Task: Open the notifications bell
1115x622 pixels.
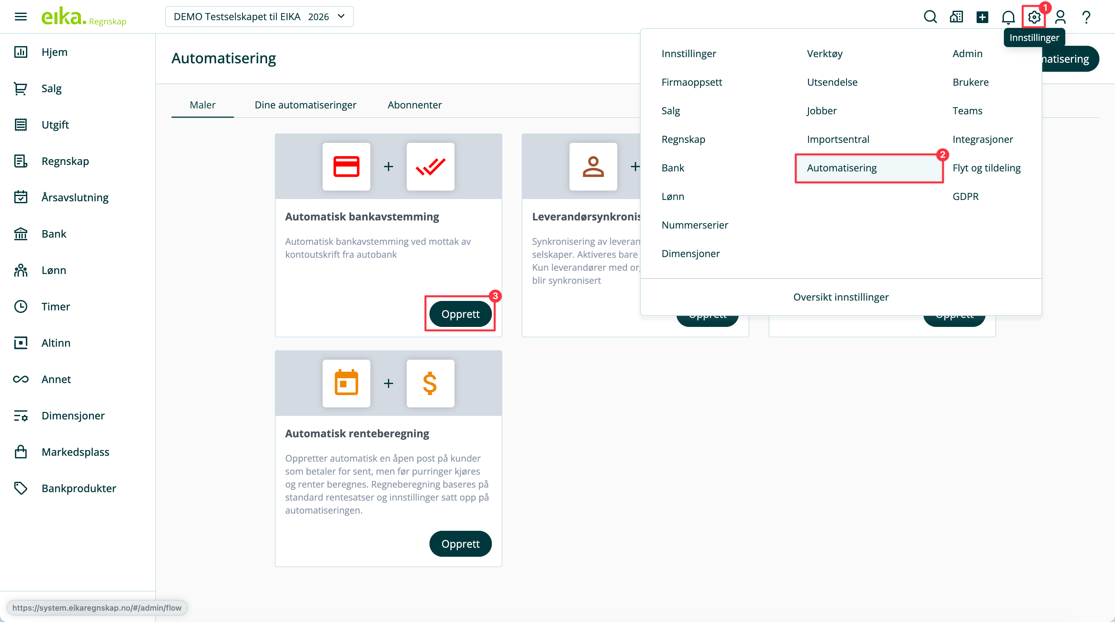Action: pos(1008,17)
